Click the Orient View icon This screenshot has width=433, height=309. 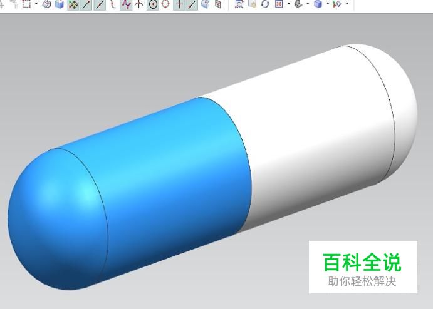[279, 4]
